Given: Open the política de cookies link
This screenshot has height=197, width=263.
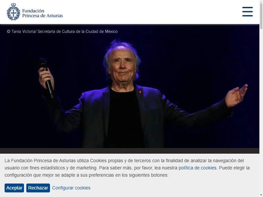Looking at the screenshot, I should point(198,168).
